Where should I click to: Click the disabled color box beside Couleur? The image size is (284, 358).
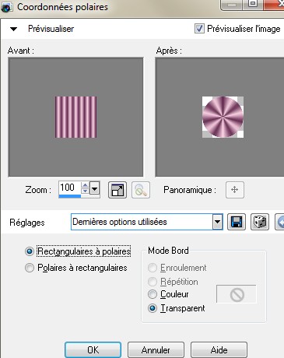coord(237,294)
